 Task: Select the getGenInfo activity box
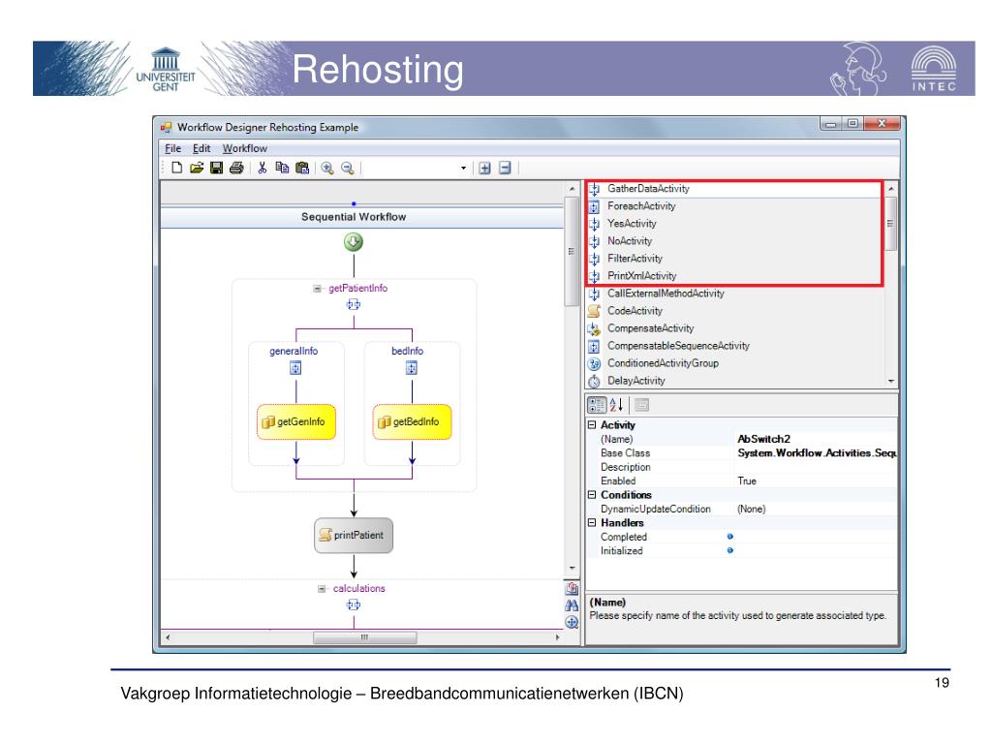296,421
